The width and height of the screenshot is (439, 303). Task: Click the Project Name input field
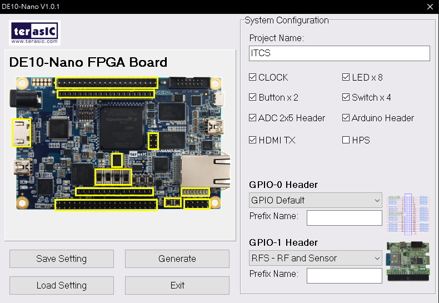coord(340,53)
